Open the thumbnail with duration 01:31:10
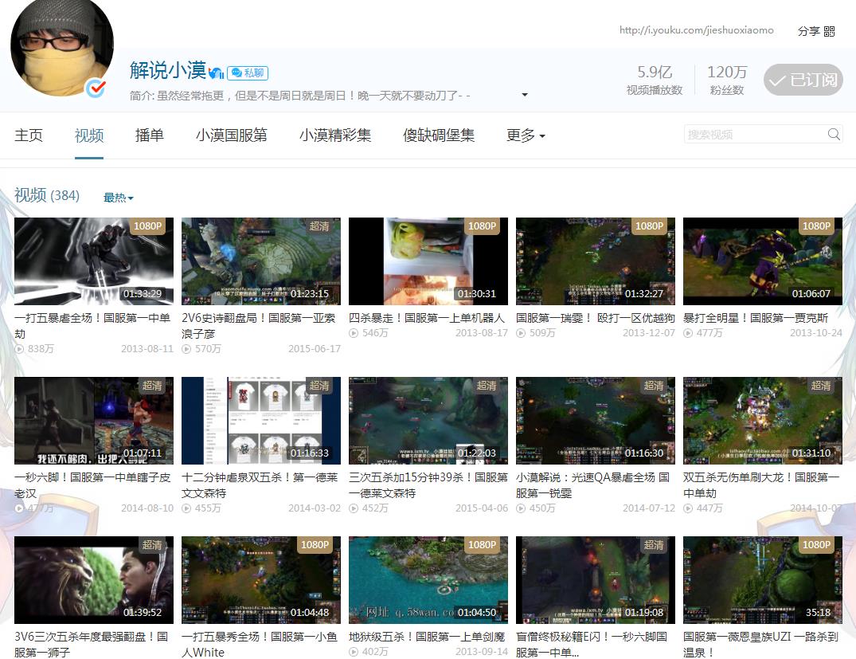 [763, 421]
